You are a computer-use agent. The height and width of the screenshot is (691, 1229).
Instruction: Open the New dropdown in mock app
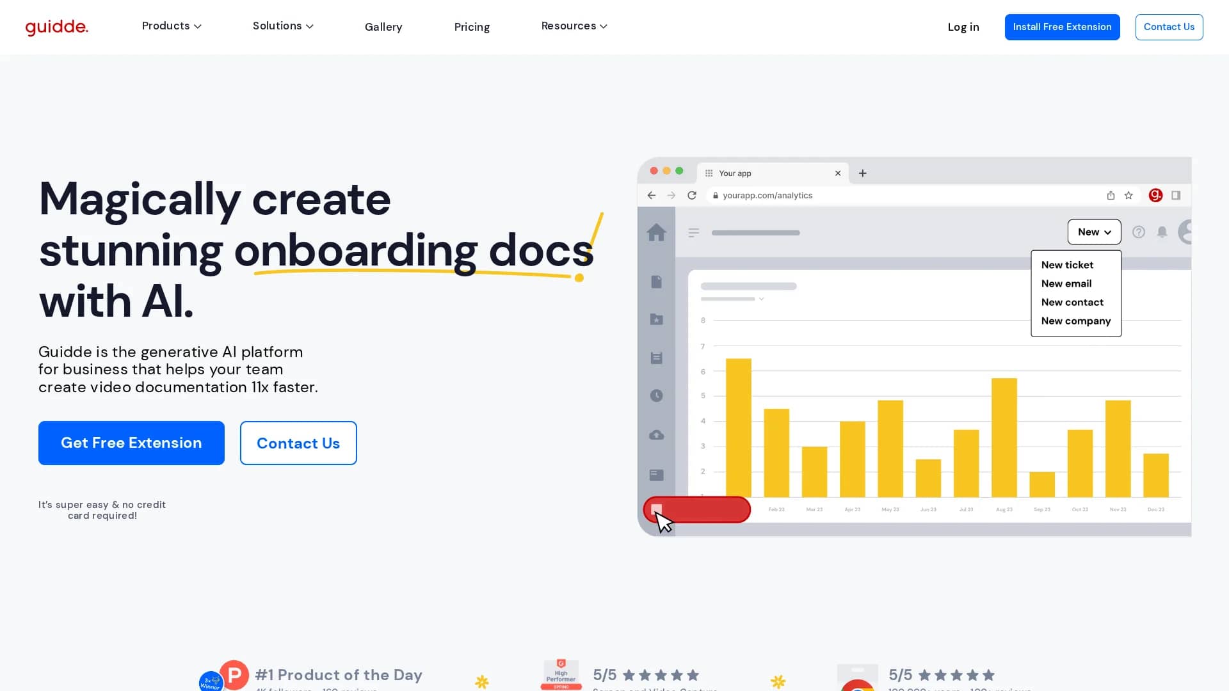[x=1094, y=232]
